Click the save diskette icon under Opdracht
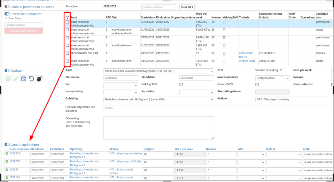The height and width of the screenshot is (182, 334). tap(24, 79)
